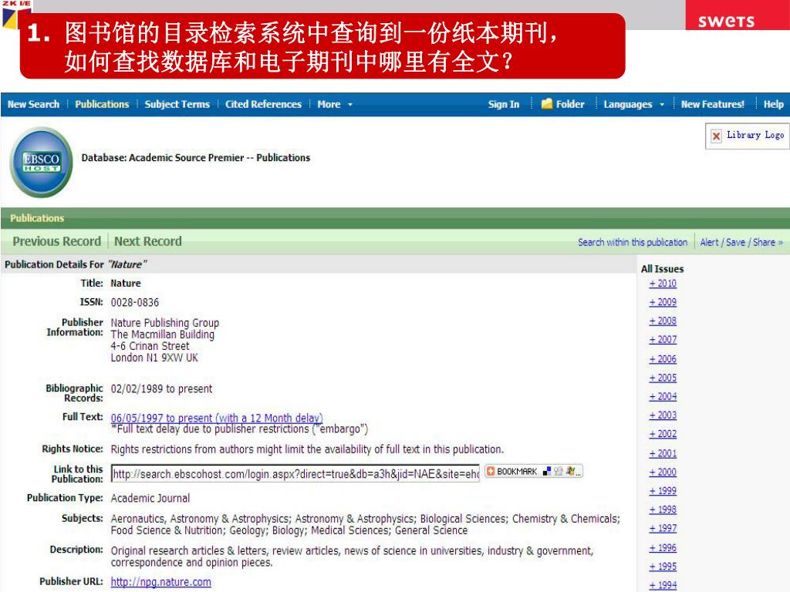Click the EBSCOhost logo
Viewport: 790px width, 592px height.
pos(42,162)
